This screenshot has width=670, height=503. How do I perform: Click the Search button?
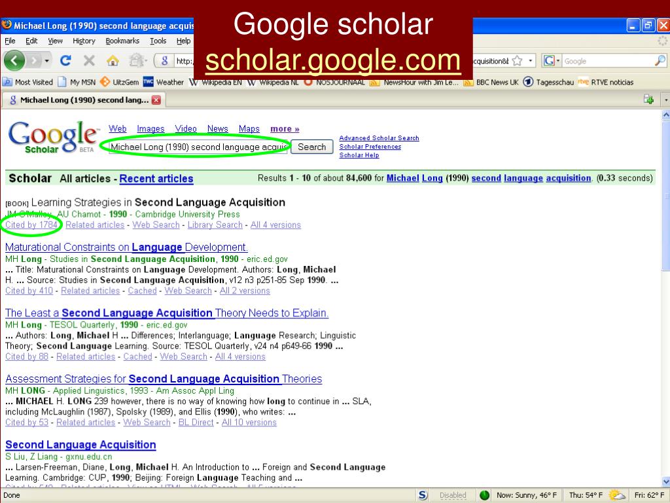point(312,147)
